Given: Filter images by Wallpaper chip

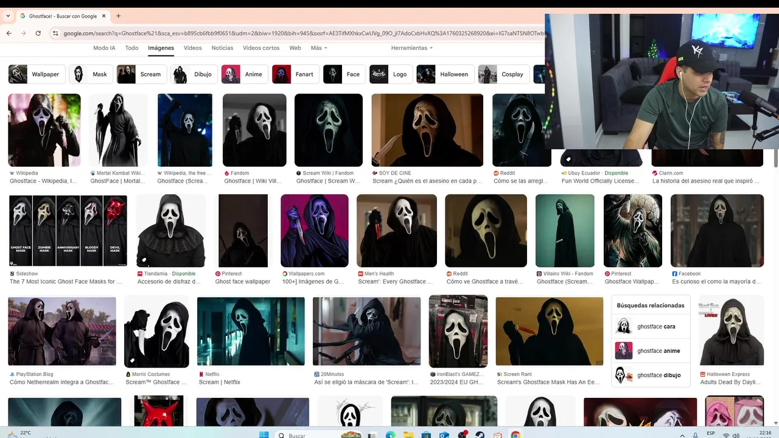Looking at the screenshot, I should tap(36, 74).
